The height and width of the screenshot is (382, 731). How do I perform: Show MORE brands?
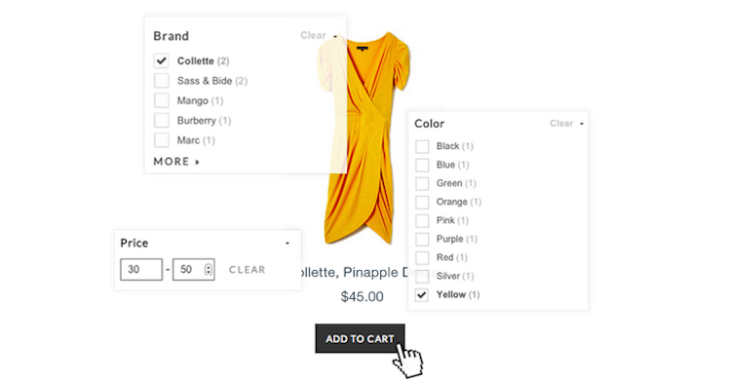pos(176,162)
